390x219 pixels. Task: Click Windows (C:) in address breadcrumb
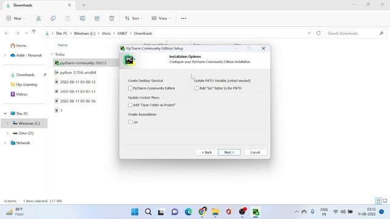click(x=85, y=33)
